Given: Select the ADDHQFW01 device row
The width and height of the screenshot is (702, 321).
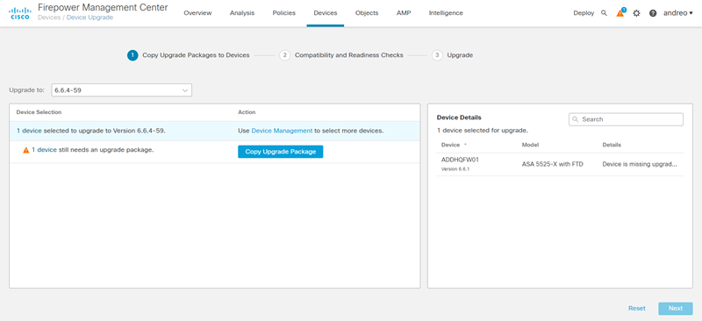Looking at the screenshot, I should (x=560, y=164).
